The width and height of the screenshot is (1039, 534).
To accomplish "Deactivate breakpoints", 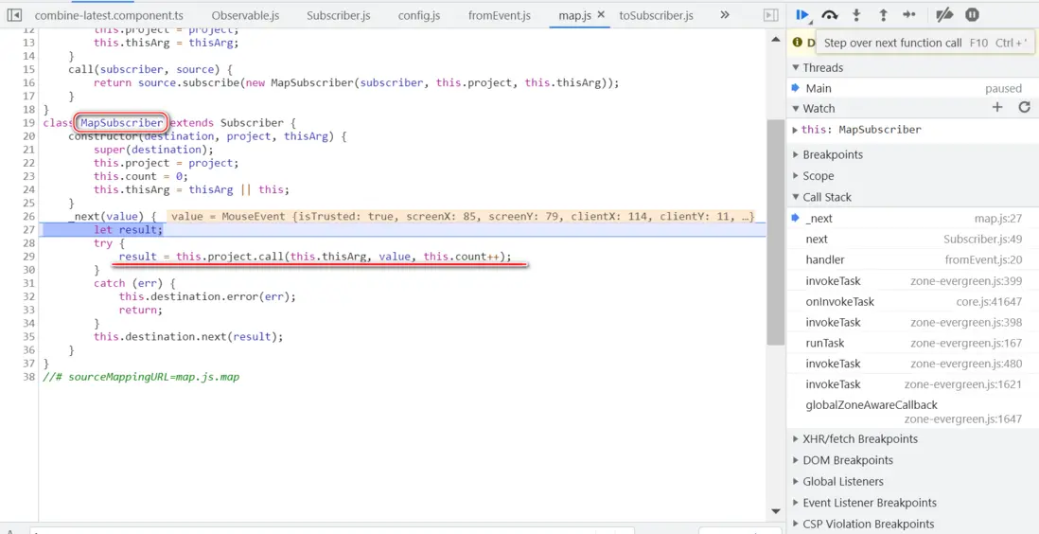I will tap(944, 15).
